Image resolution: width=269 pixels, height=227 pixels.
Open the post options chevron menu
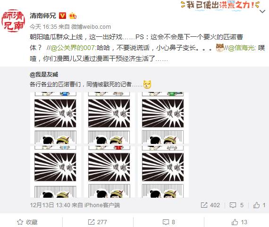tap(262, 11)
